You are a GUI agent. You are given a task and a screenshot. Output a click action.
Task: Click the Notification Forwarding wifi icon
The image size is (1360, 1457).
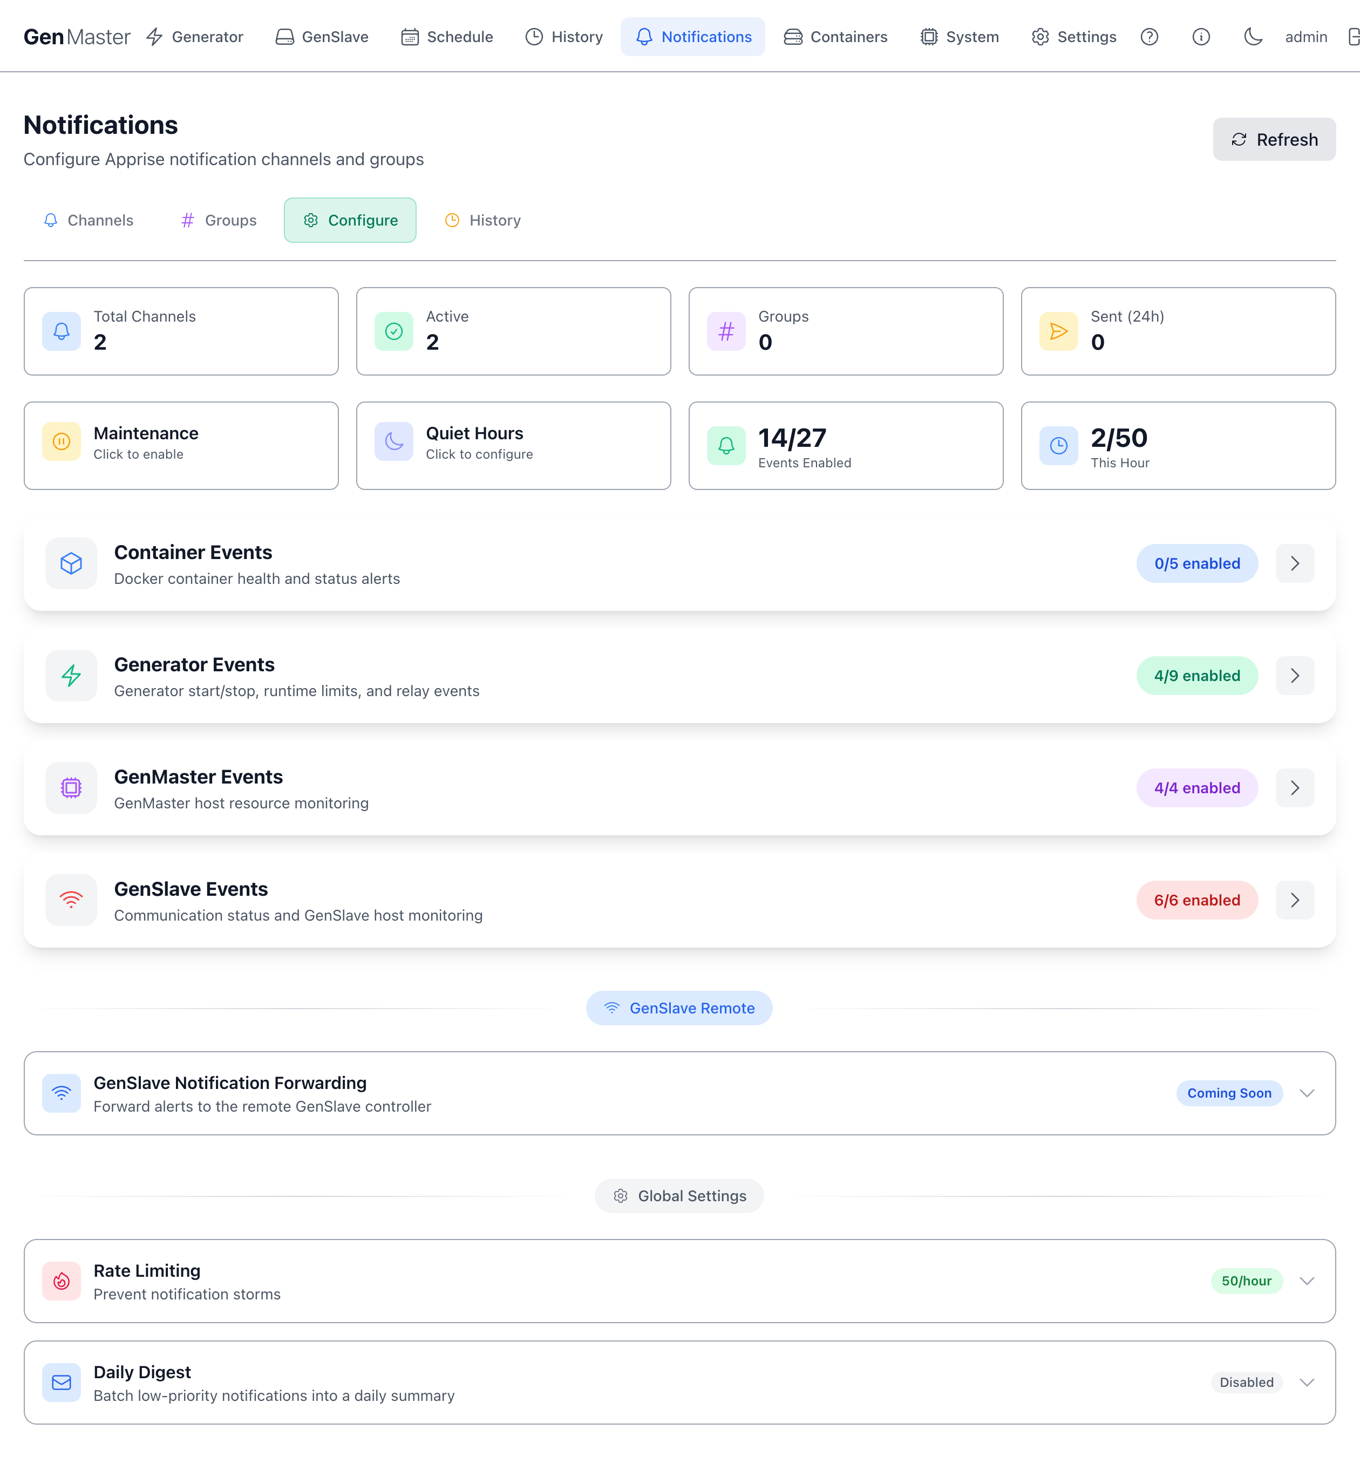(x=62, y=1093)
